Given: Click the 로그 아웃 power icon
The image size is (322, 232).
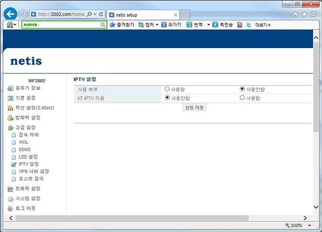Looking at the screenshot, I should pyautogui.click(x=10, y=209).
